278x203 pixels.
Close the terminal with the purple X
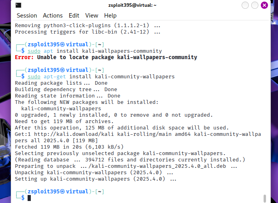click(x=264, y=5)
